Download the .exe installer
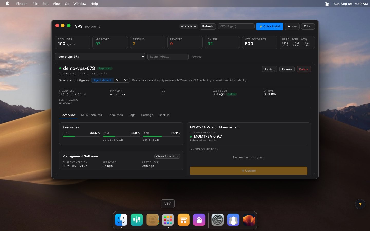370x231 pixels. pos(292,26)
